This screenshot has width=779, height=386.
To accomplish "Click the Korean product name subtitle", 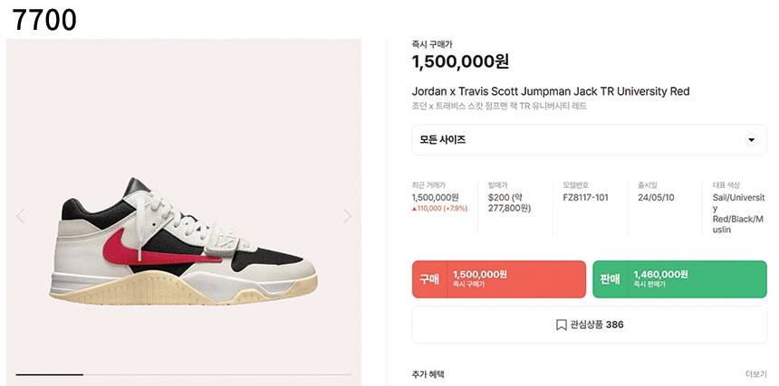I will 499,107.
